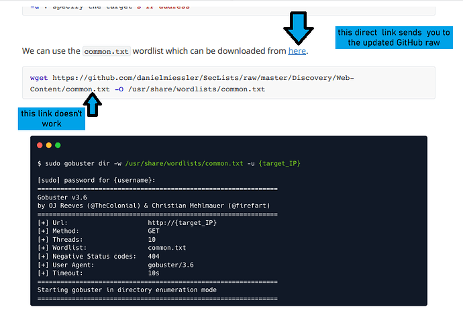Click the '-O' flag in wget command
This screenshot has width=463, height=311.
[x=119, y=89]
